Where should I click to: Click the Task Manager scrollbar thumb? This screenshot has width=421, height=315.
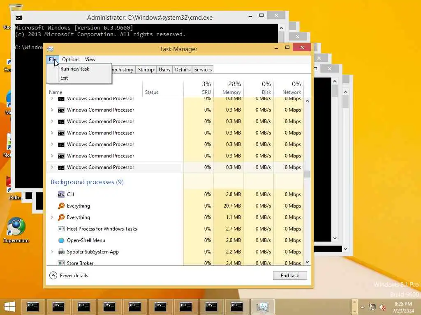pyautogui.click(x=308, y=174)
